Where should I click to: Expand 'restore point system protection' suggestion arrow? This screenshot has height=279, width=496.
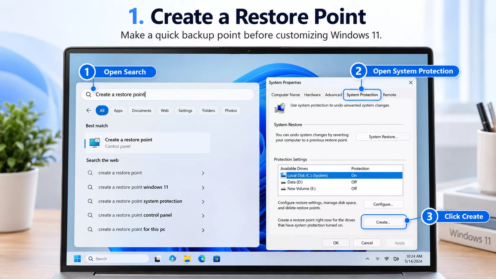pos(203,202)
